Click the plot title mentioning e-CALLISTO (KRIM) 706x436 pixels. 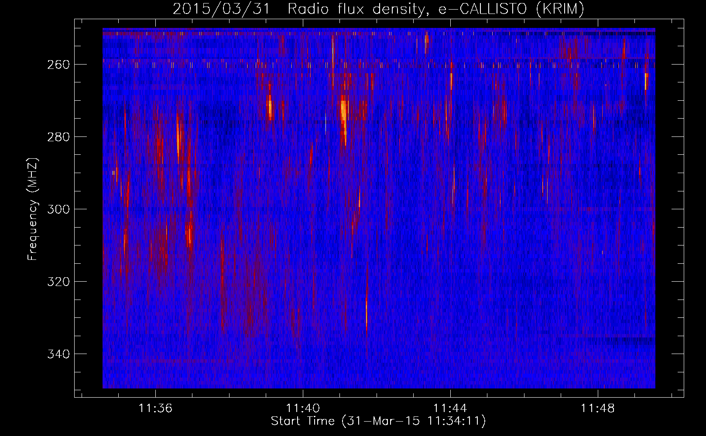point(378,9)
